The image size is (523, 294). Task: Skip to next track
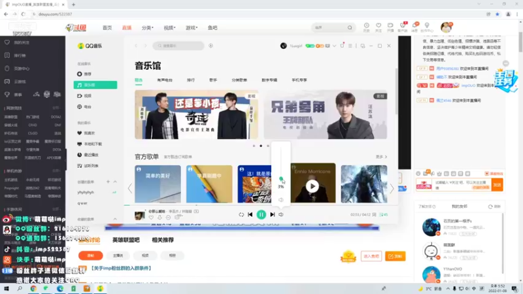(272, 215)
